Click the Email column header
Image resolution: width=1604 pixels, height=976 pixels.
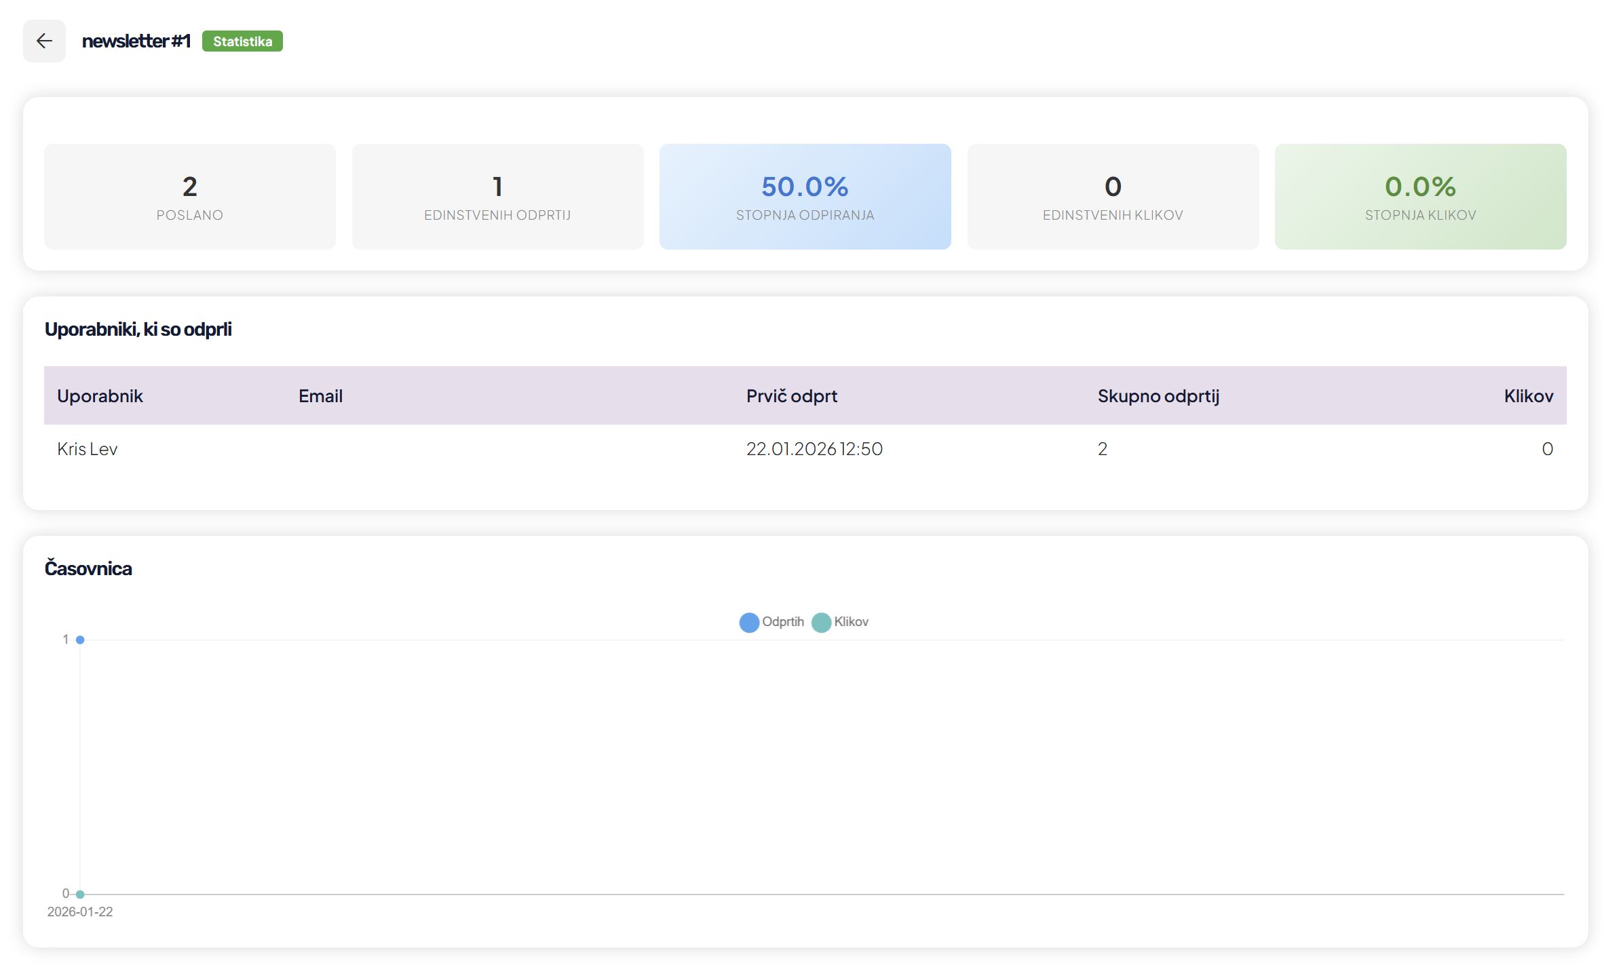(x=320, y=396)
